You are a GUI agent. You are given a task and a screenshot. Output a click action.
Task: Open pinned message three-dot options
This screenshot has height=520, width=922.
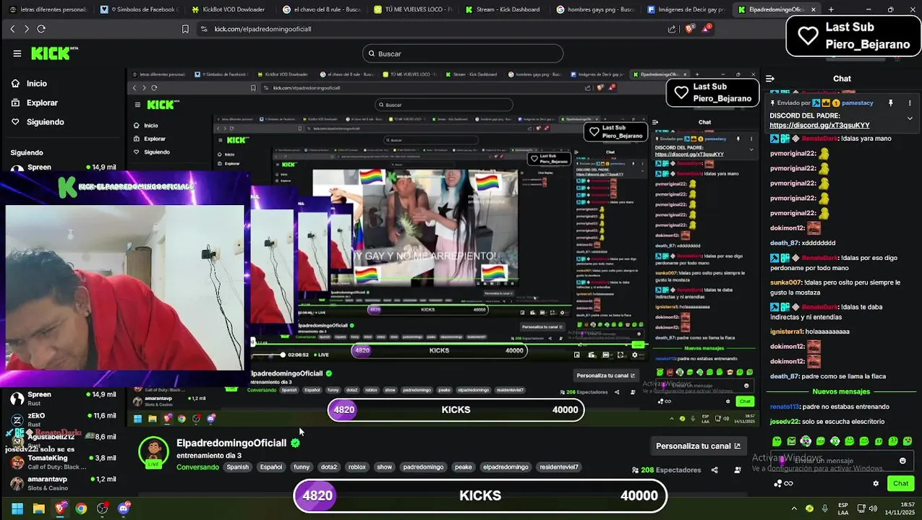[x=910, y=103]
